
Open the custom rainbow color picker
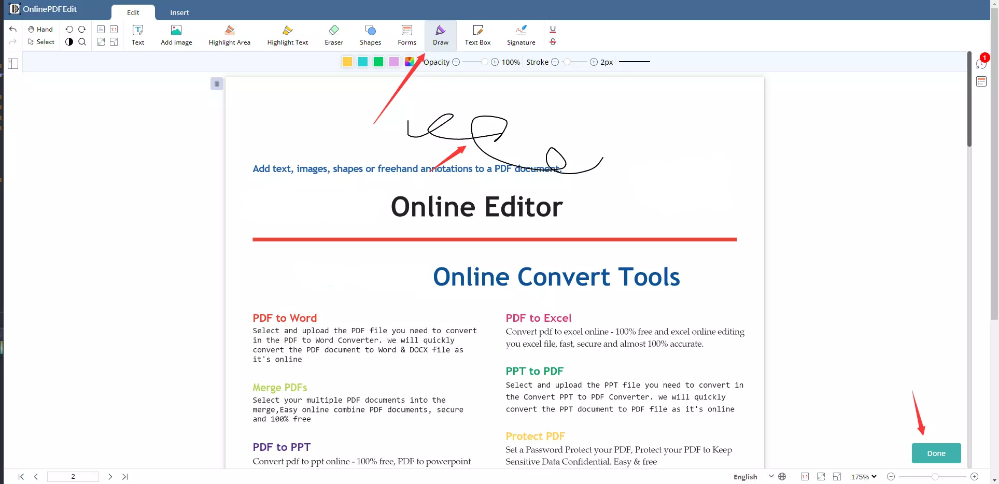[x=409, y=62]
